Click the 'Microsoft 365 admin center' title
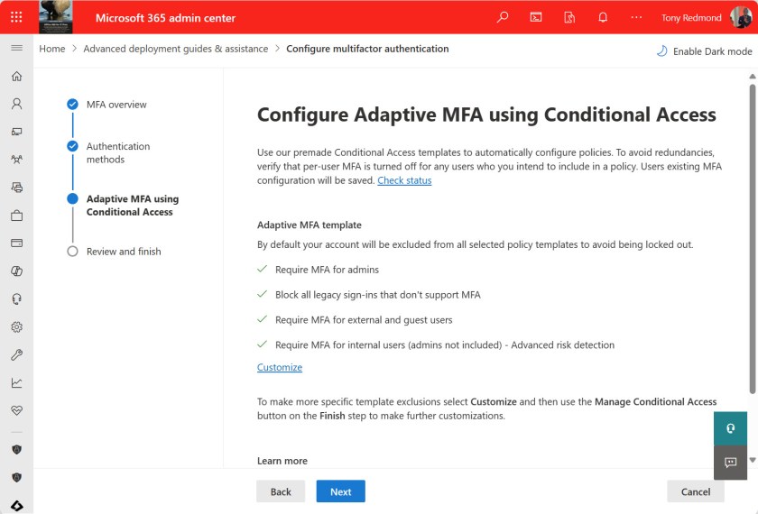 click(x=165, y=18)
